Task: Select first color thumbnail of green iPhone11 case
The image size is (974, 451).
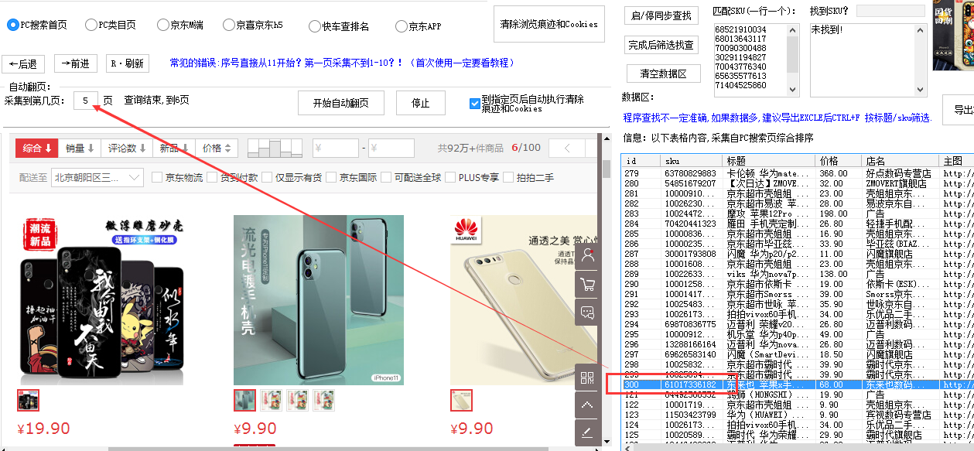Action: 245,400
